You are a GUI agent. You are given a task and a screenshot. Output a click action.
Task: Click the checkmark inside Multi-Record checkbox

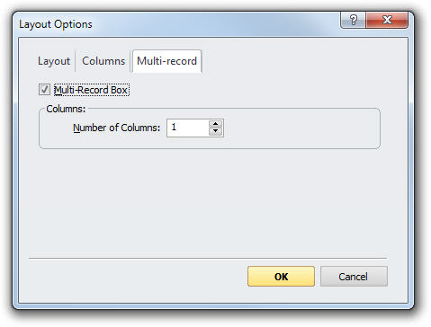tap(44, 90)
